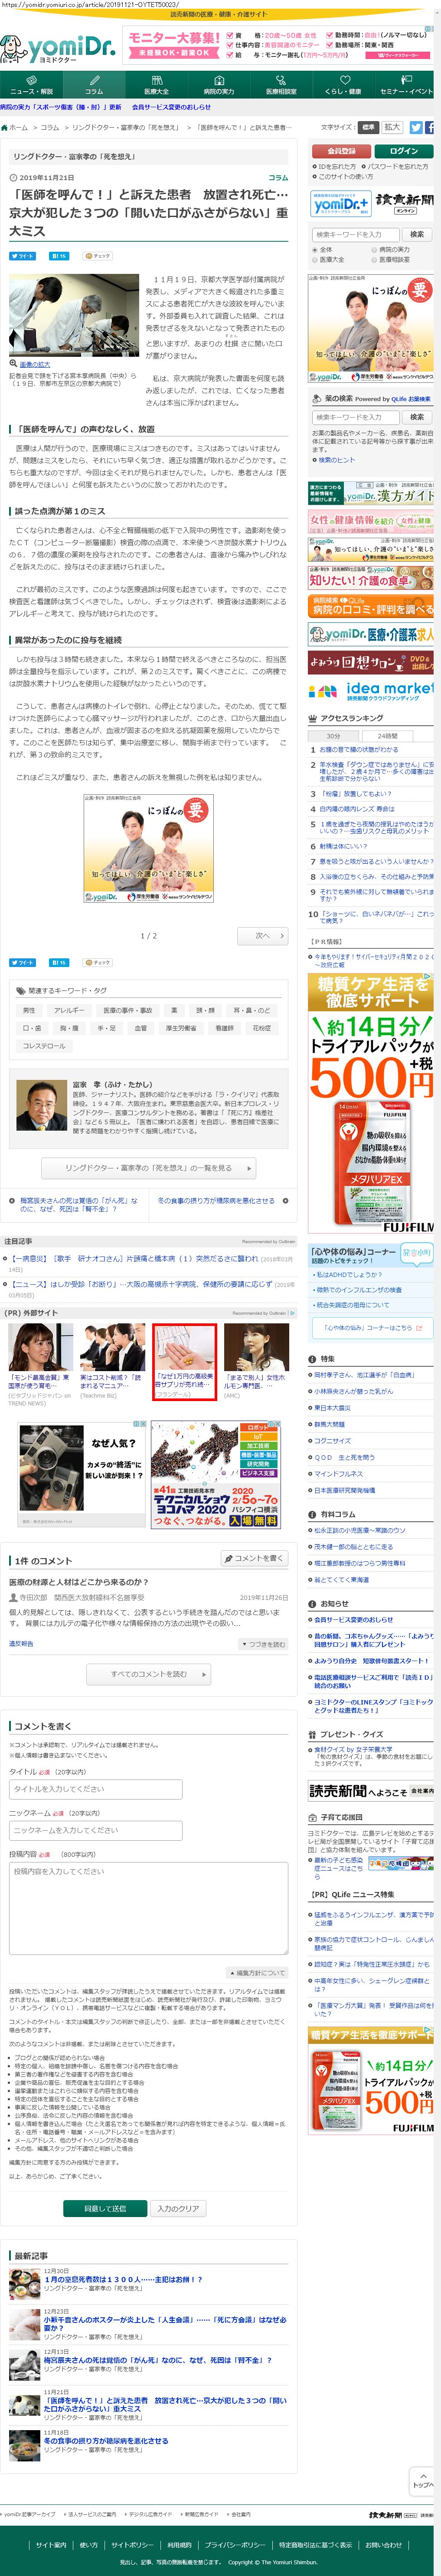The width and height of the screenshot is (441, 2576).
Task: Open the 漢方ガイド banner
Action: tap(371, 494)
